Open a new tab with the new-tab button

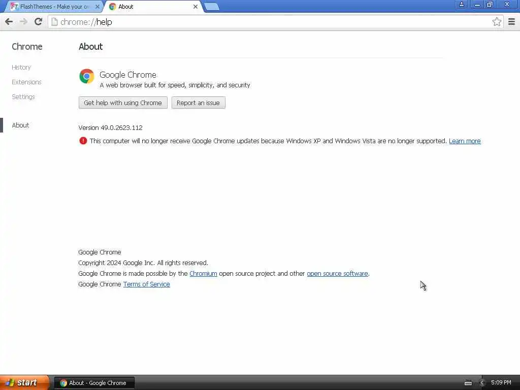pyautogui.click(x=211, y=7)
